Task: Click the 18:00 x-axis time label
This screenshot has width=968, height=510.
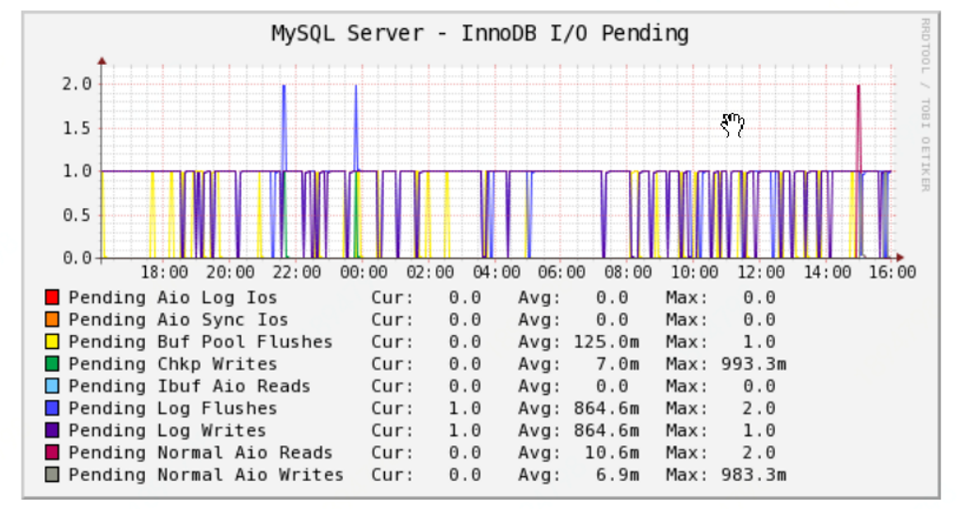Action: pyautogui.click(x=164, y=272)
